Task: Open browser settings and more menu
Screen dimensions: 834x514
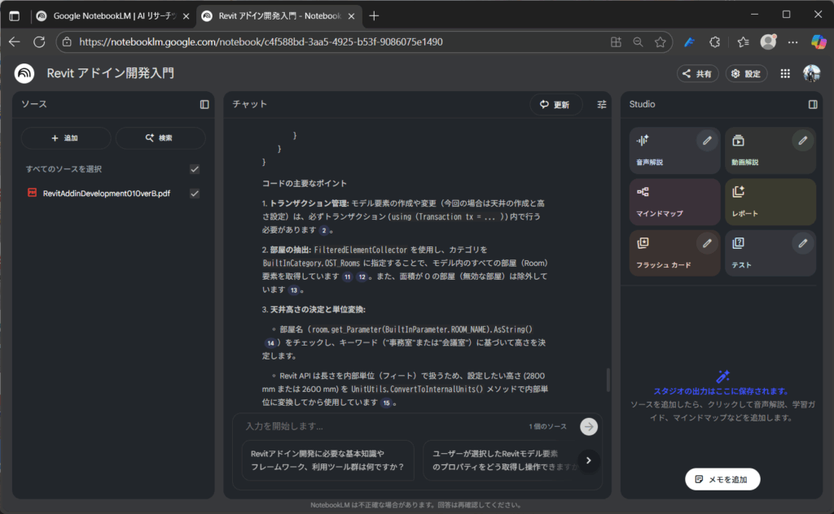Action: point(792,41)
